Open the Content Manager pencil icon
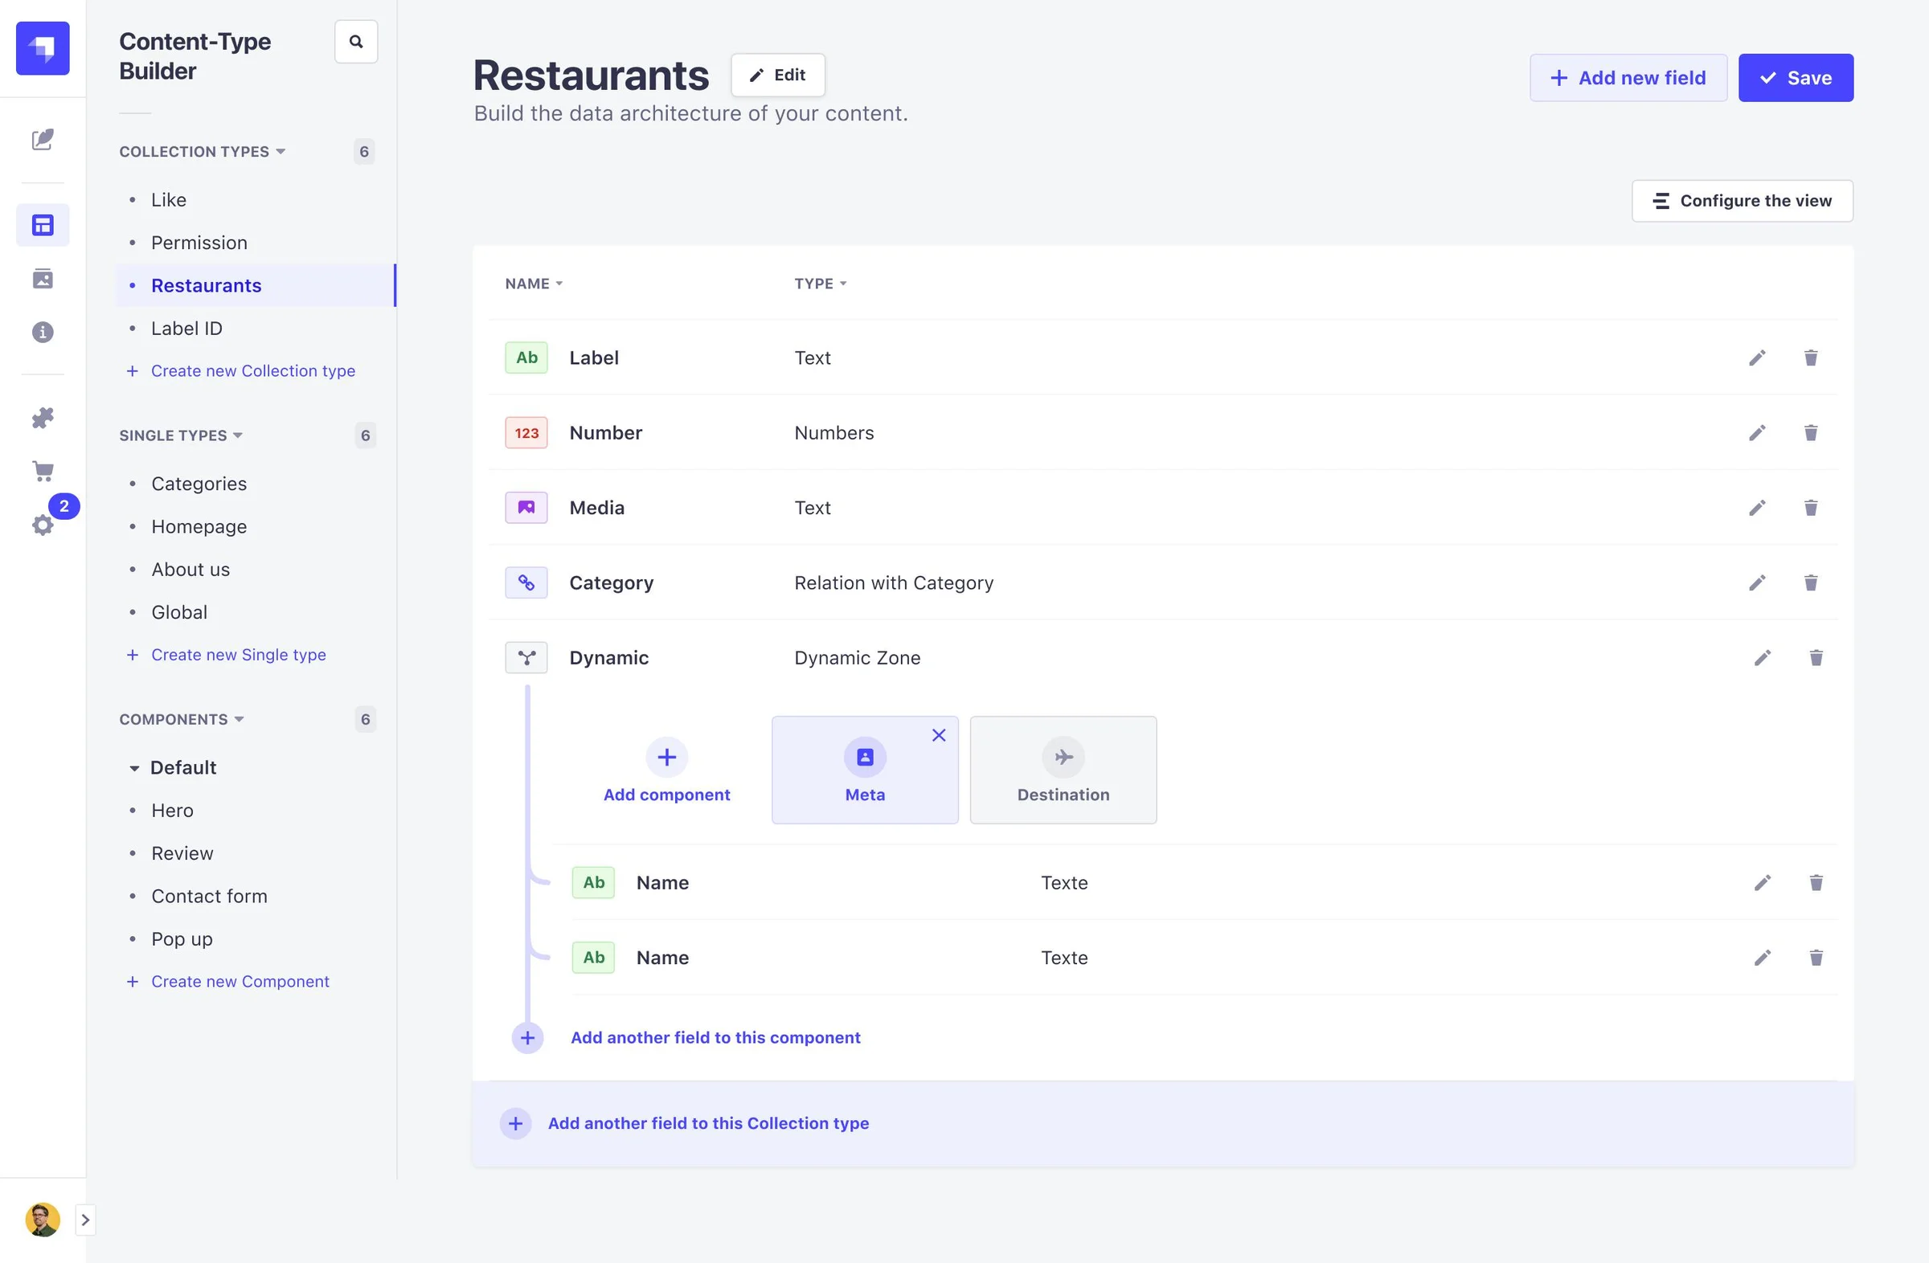Viewport: 1929px width, 1263px height. pos(43,139)
